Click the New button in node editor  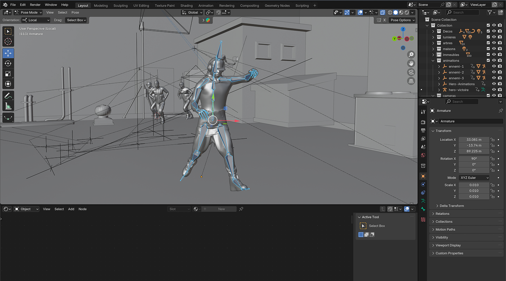point(221,209)
